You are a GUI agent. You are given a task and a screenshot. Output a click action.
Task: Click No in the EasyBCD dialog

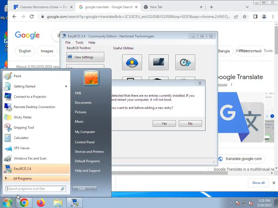pyautogui.click(x=190, y=123)
